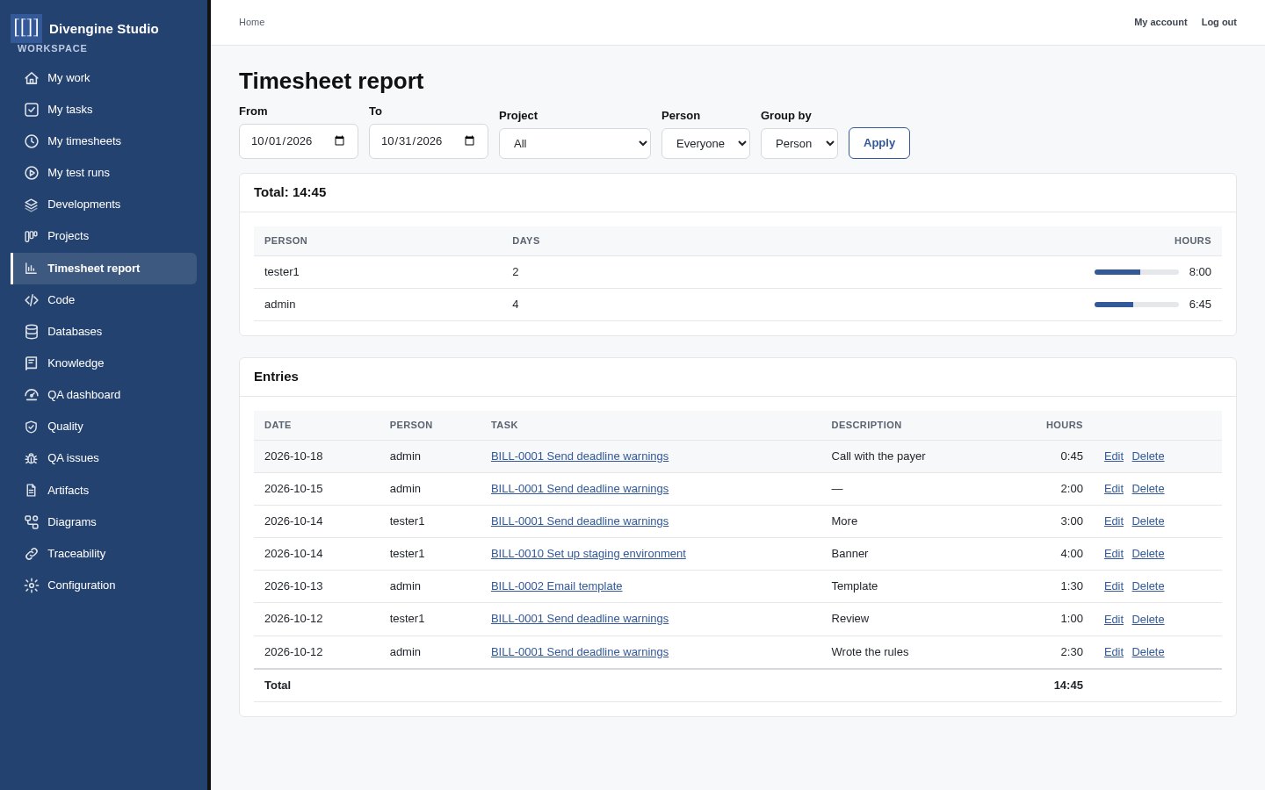Open My account

pos(1160,22)
